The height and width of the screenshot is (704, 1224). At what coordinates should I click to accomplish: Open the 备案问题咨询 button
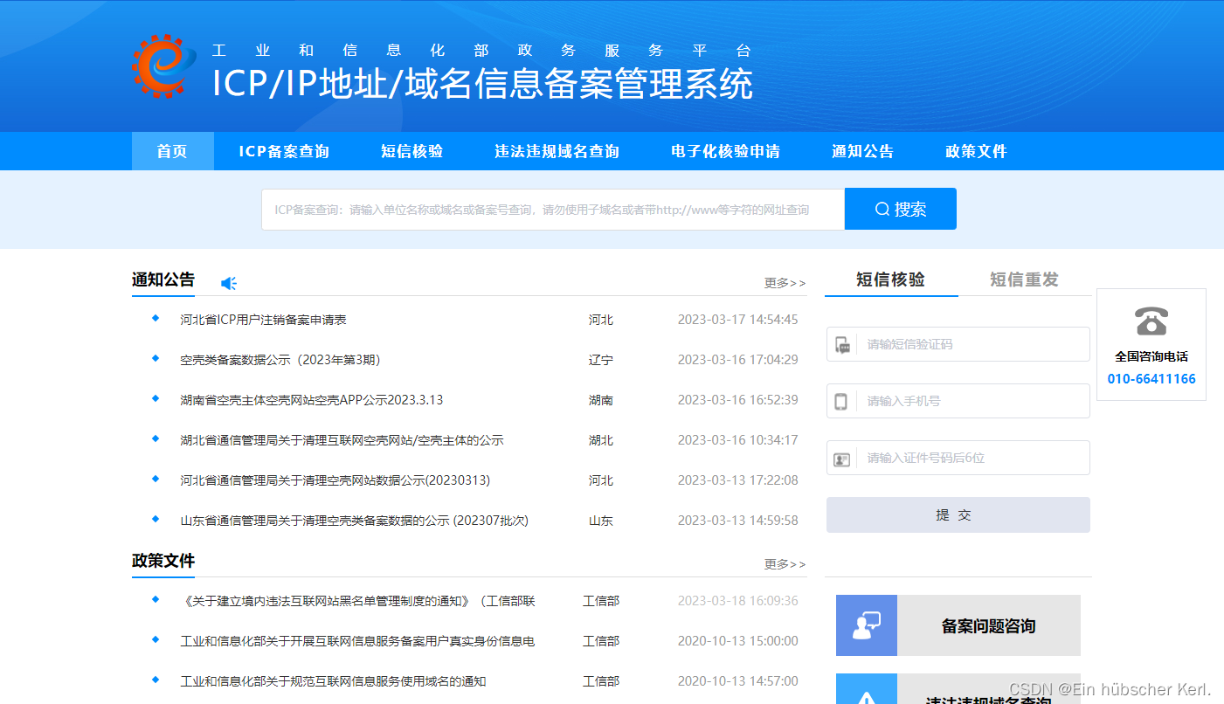click(x=958, y=625)
